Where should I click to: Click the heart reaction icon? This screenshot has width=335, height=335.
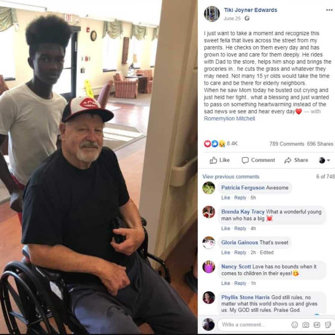(x=207, y=144)
